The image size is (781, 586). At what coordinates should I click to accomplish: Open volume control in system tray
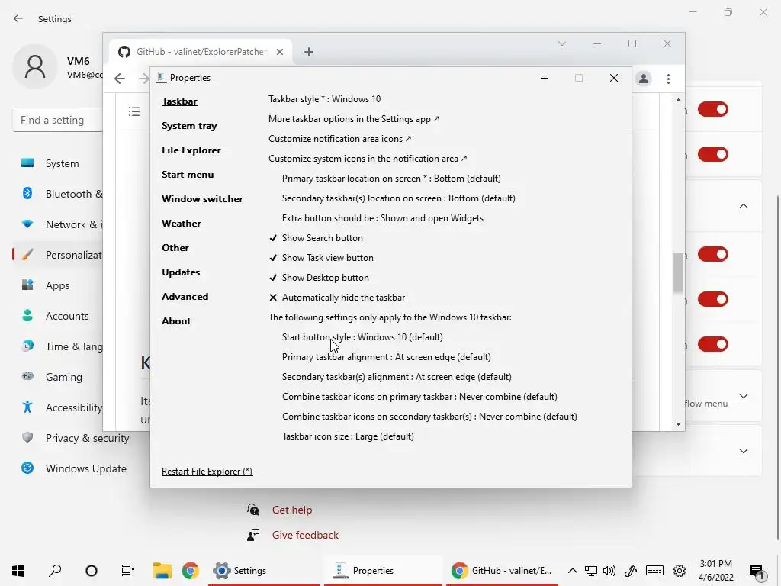click(609, 571)
